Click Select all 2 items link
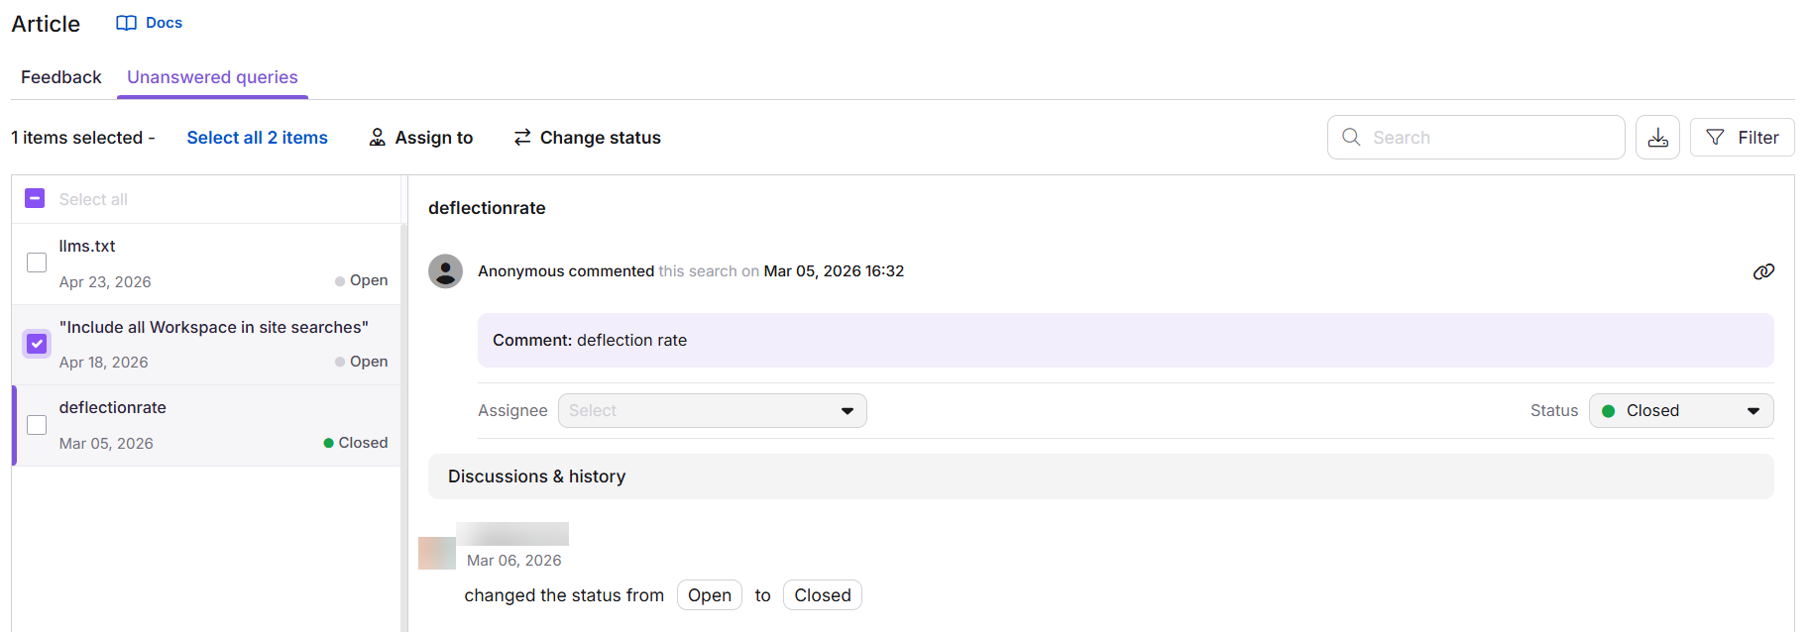The image size is (1810, 632). click(x=257, y=138)
